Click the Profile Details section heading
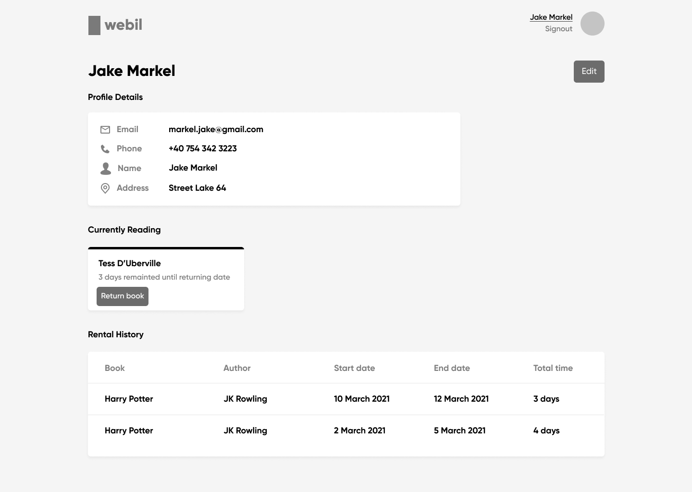692x492 pixels. [115, 97]
